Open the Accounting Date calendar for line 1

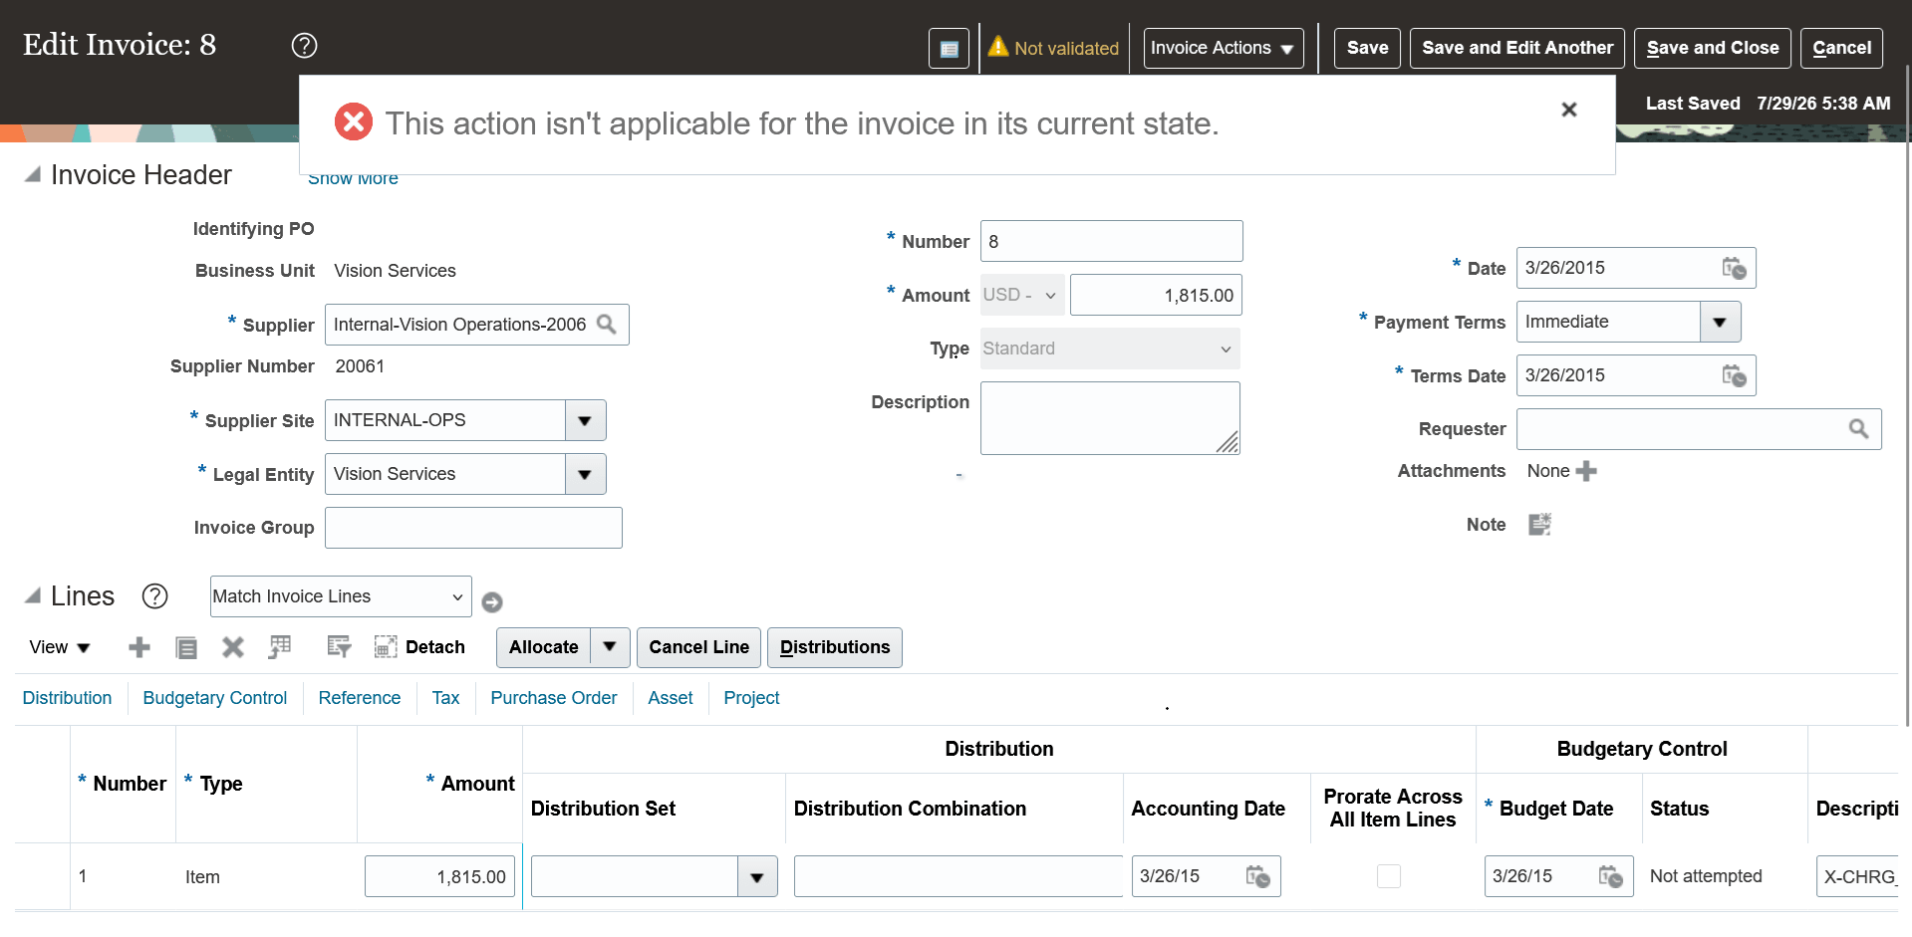[x=1257, y=876]
